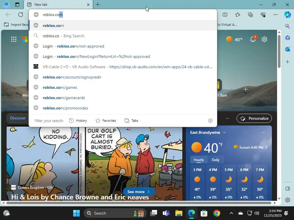Open Microsoft Store from the taskbar
The height and width of the screenshot is (220, 294).
click(x=204, y=213)
